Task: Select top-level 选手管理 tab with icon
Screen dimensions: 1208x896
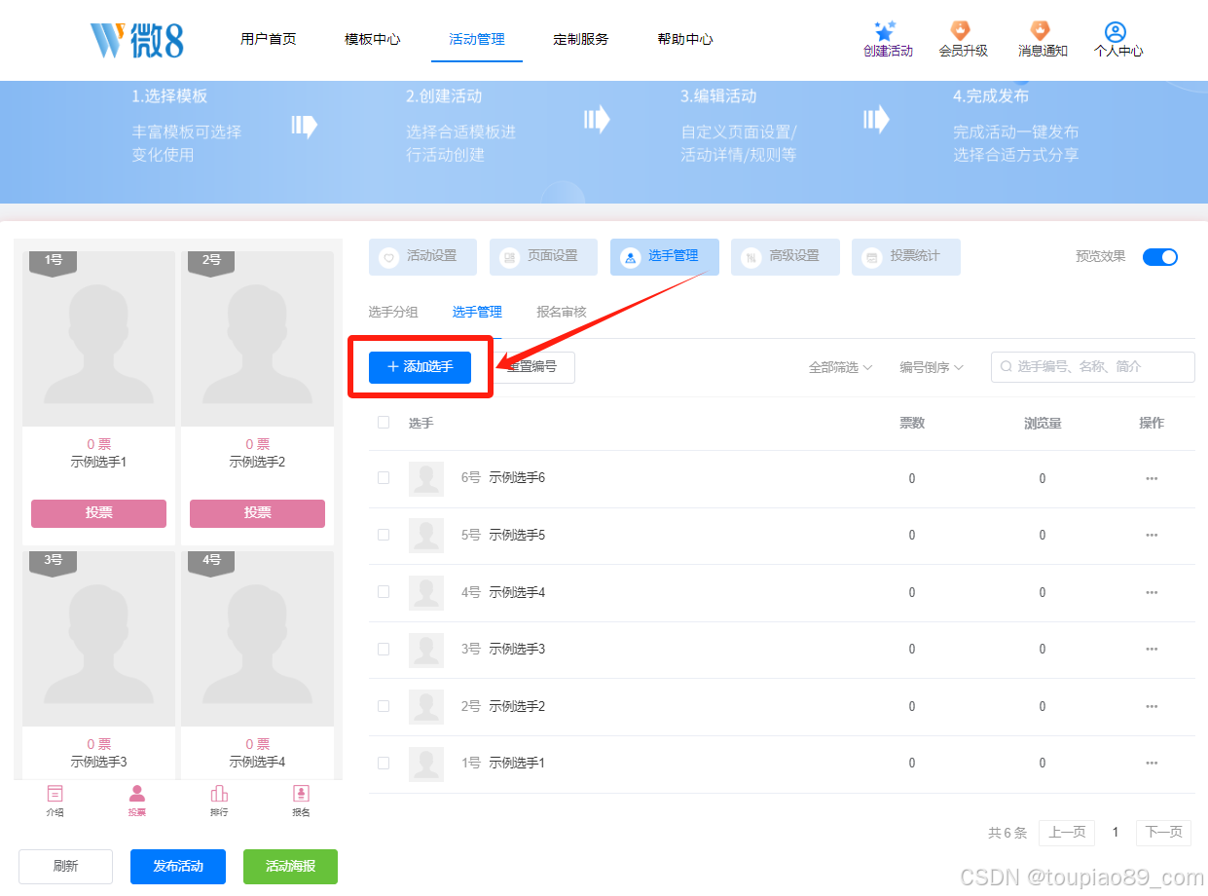Action: click(x=665, y=257)
